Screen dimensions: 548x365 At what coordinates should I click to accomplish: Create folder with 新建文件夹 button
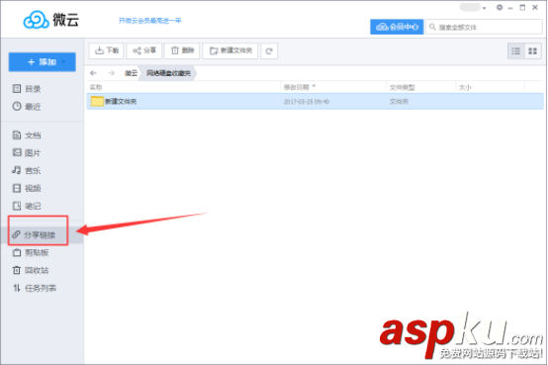click(x=230, y=50)
